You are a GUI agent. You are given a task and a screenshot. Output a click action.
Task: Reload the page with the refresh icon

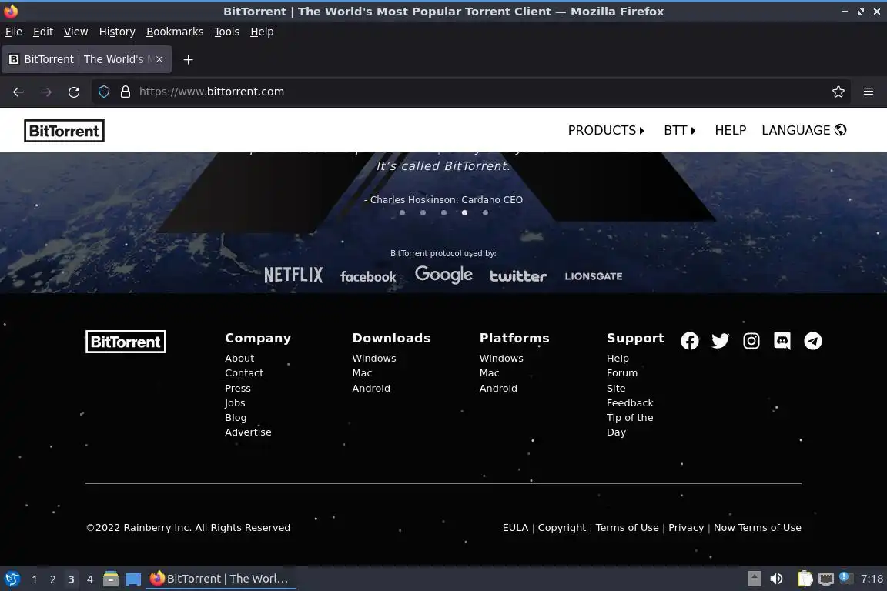pyautogui.click(x=74, y=92)
